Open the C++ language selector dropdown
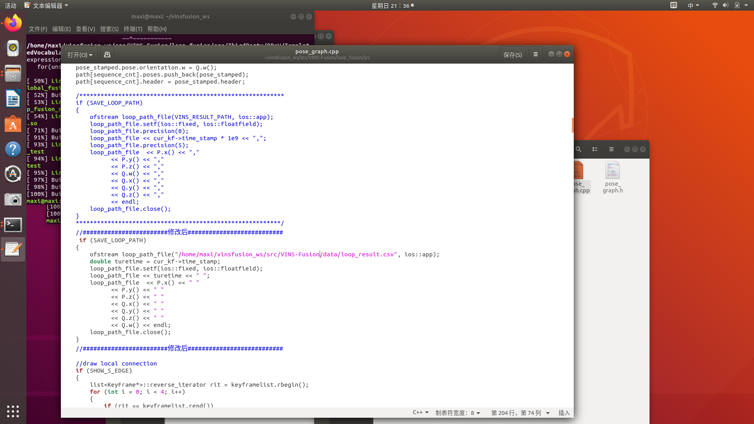754x424 pixels. pyautogui.click(x=421, y=413)
